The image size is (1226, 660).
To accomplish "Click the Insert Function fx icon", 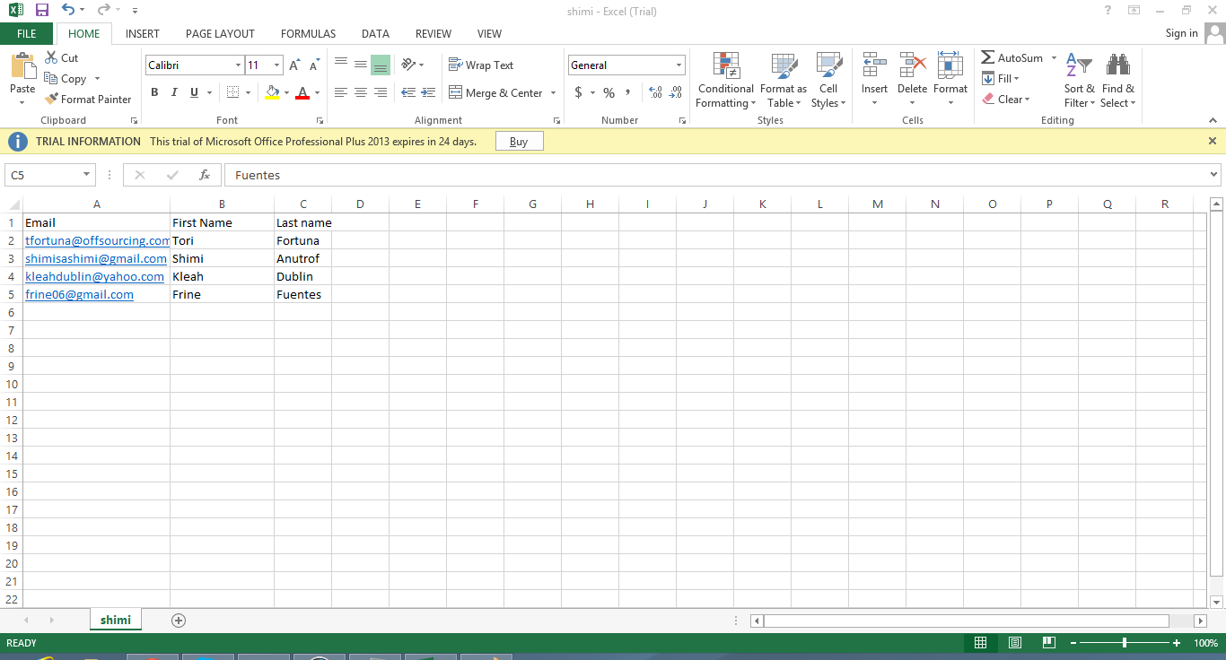I will coord(205,175).
